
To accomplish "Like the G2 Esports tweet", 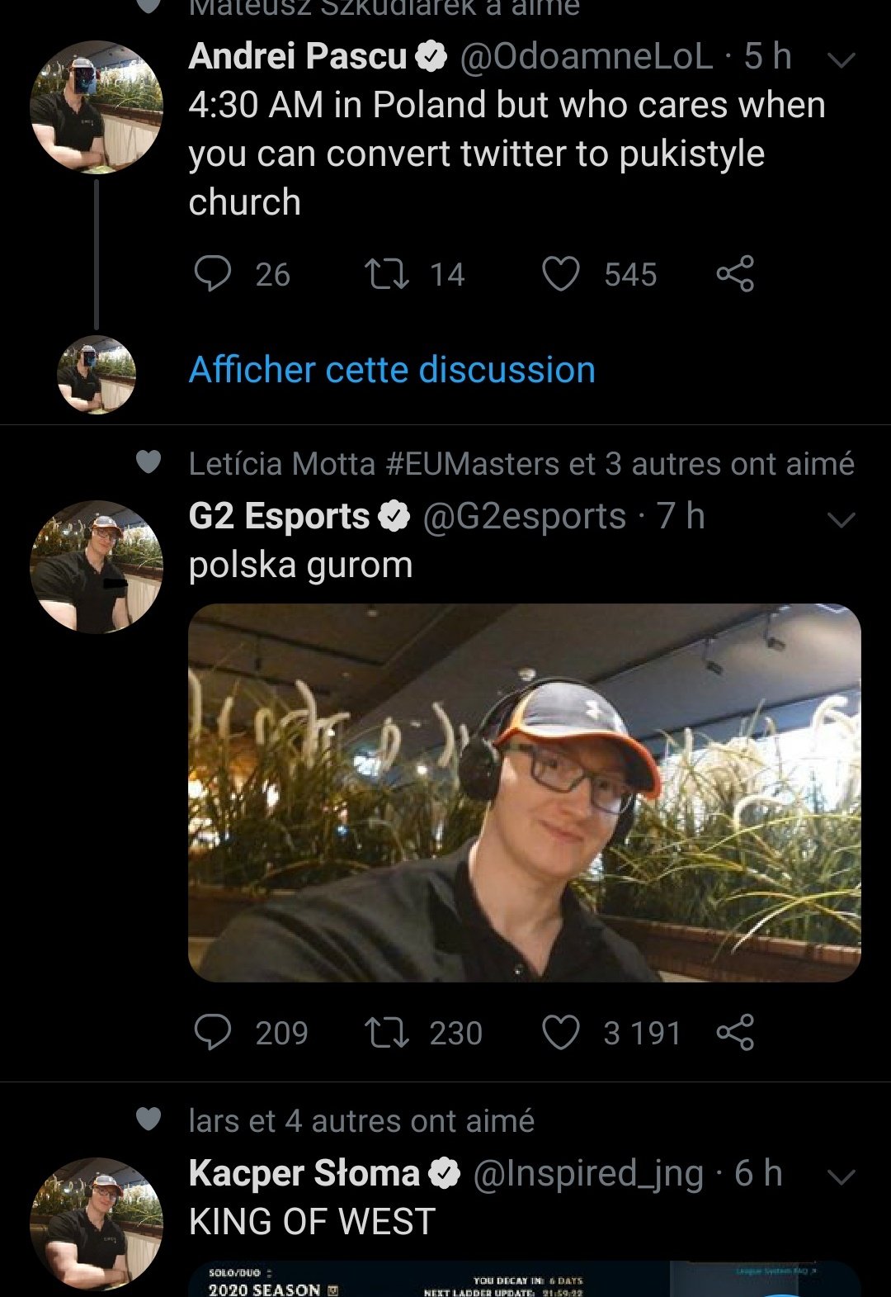I will click(x=560, y=1033).
